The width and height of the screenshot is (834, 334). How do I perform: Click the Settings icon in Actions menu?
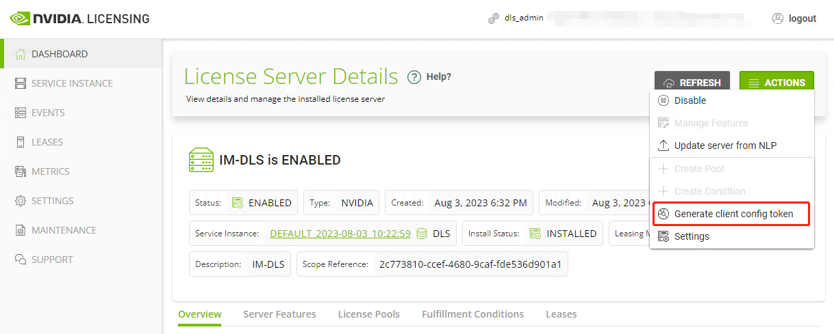(663, 236)
